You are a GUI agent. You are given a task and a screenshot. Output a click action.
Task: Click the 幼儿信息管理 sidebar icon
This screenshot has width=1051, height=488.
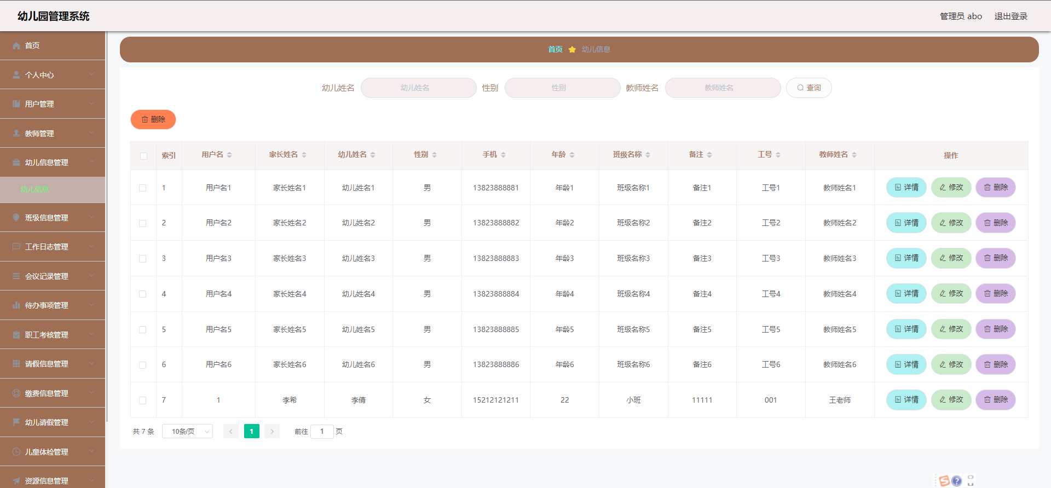pos(16,162)
